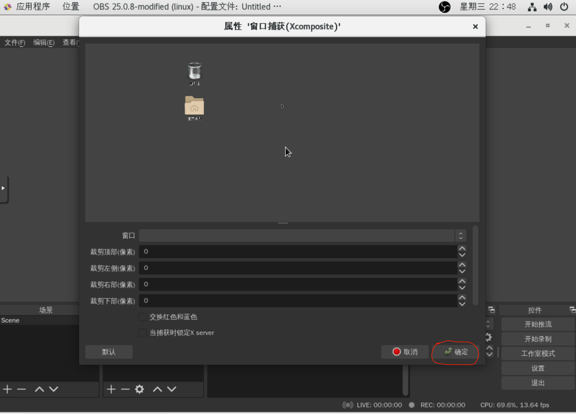The height and width of the screenshot is (414, 576).
Task: Decrease 裁剪顶部(像素) value
Action: (462, 255)
